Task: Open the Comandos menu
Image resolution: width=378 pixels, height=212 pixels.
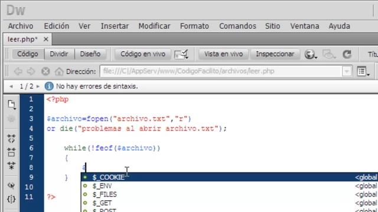Action: click(x=237, y=26)
